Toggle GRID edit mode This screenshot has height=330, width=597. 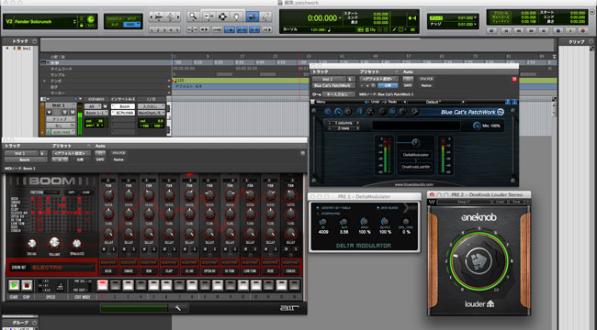pos(131,25)
